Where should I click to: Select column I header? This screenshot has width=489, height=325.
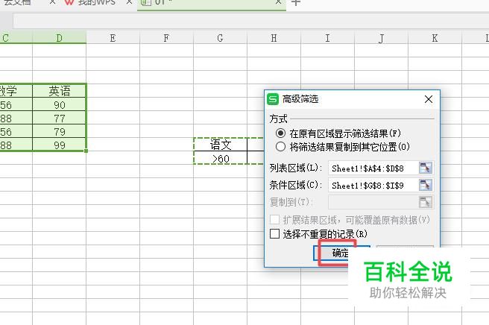click(x=327, y=38)
